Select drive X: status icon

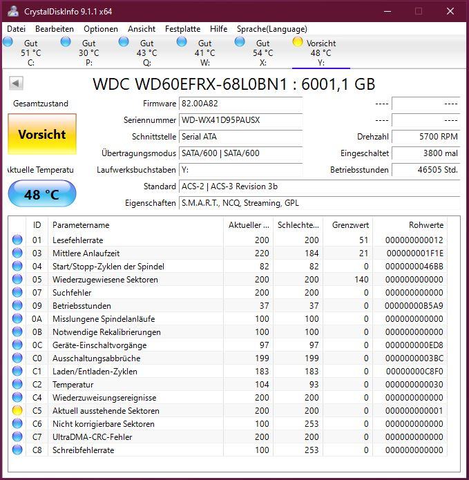click(x=240, y=41)
